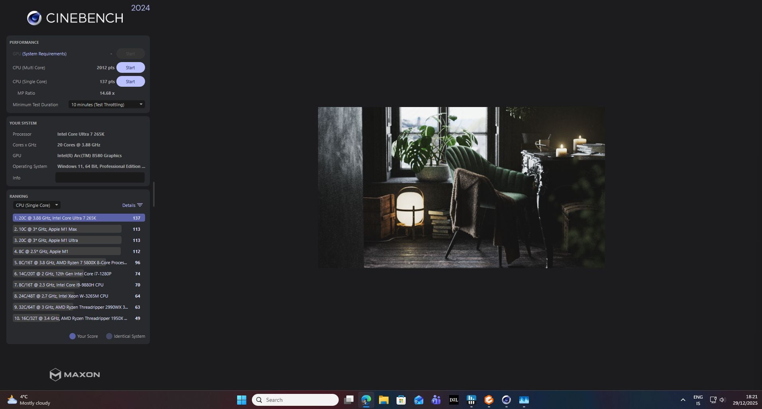Click the volume speaker tray icon
This screenshot has height=409, width=762.
tap(722, 400)
